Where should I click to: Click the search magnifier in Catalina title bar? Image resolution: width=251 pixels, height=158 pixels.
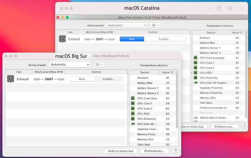pos(241,8)
